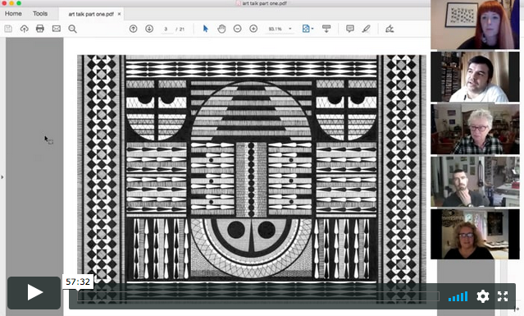524x316 pixels.
Task: Adjust the video volume bars
Action: pos(458,296)
